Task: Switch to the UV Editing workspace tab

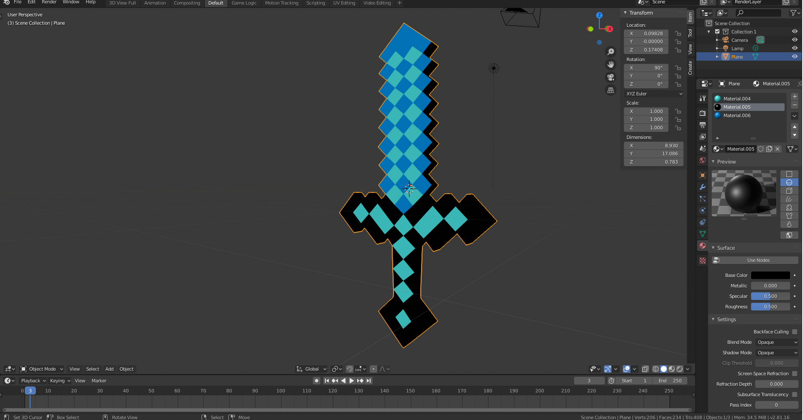Action: 344,3
